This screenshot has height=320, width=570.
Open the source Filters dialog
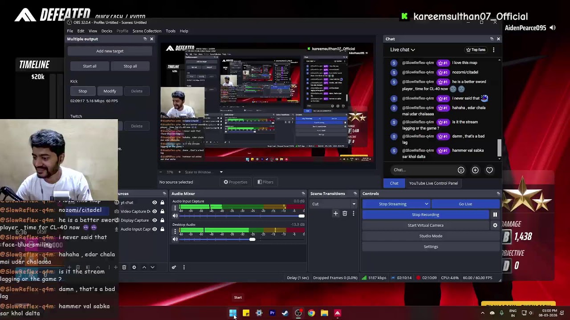point(265,182)
